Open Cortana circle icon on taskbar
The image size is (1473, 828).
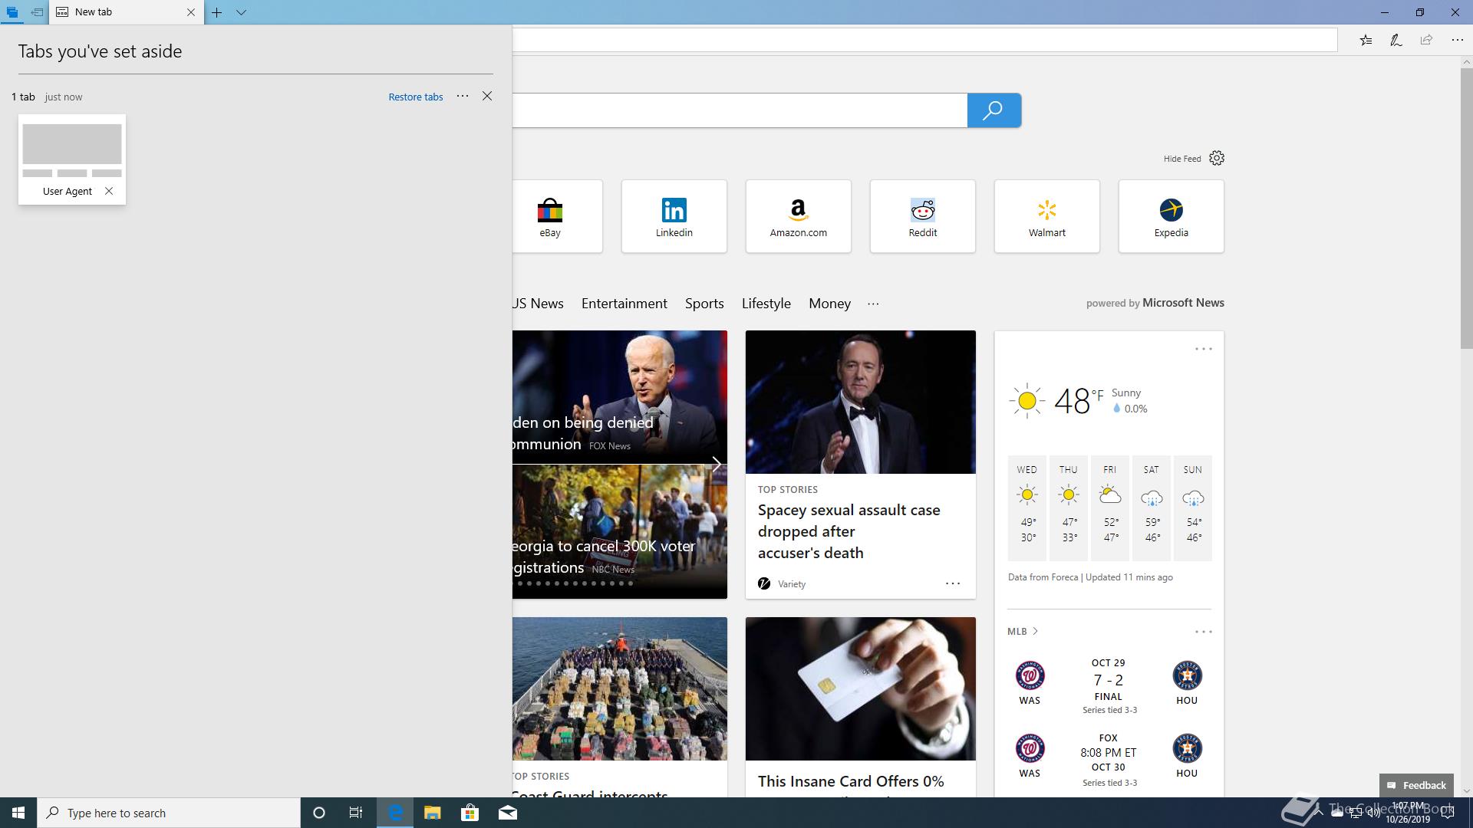[x=319, y=813]
